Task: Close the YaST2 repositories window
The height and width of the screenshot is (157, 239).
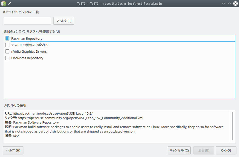Action: point(235,3)
